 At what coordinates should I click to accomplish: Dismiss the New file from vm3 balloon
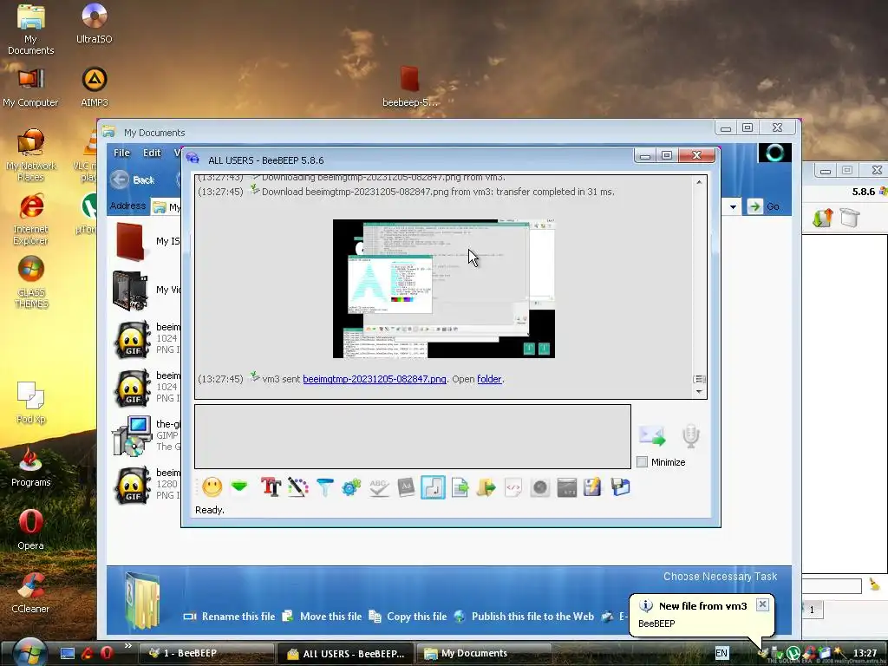(x=763, y=604)
